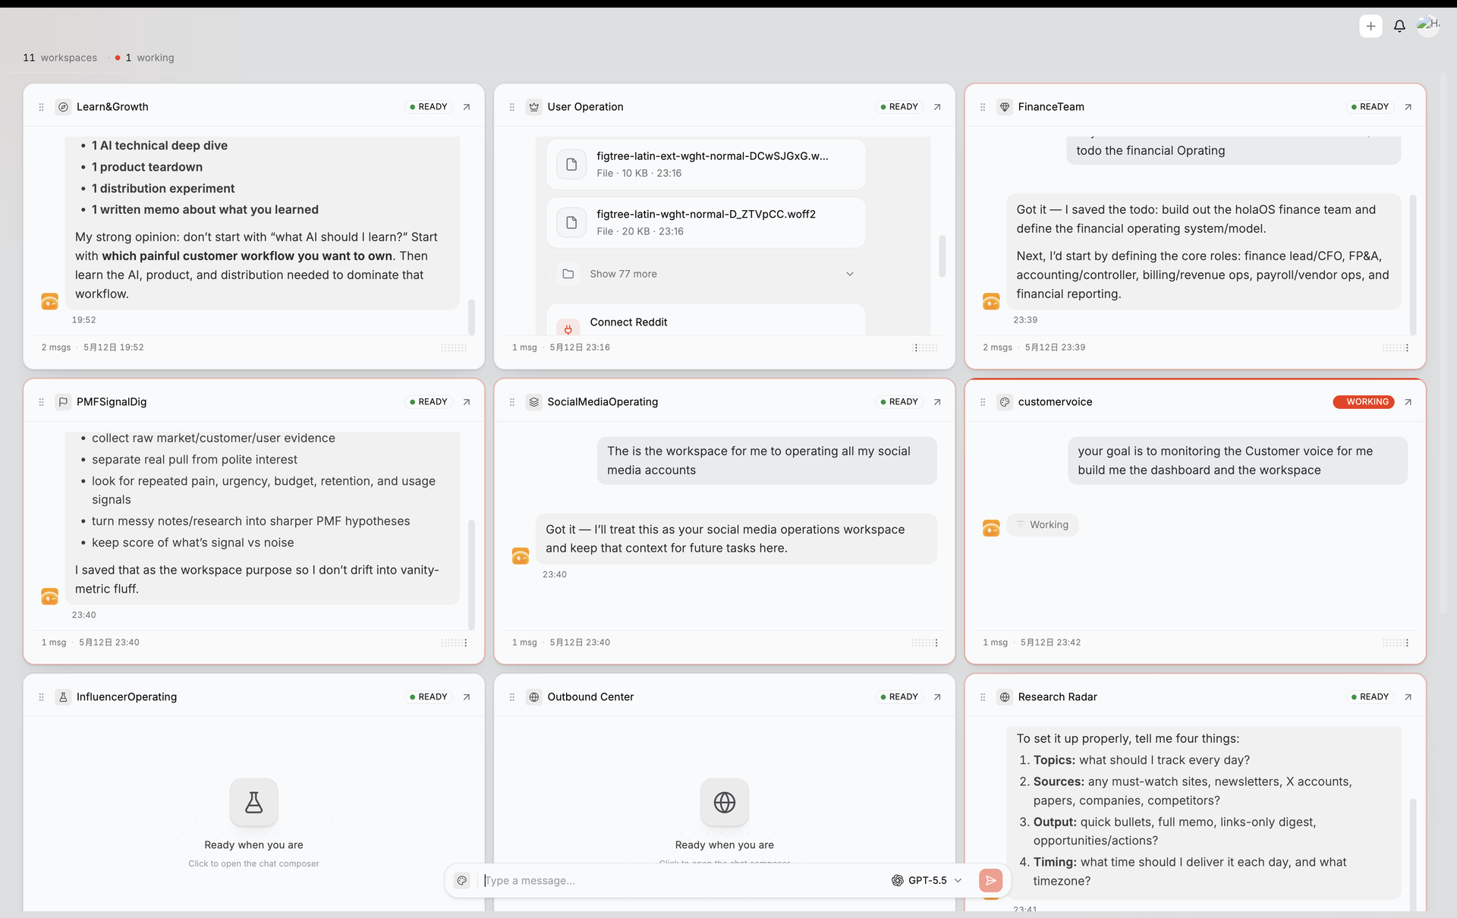This screenshot has width=1457, height=918.
Task: Open customervoice workspace arrow icon
Action: [1408, 402]
